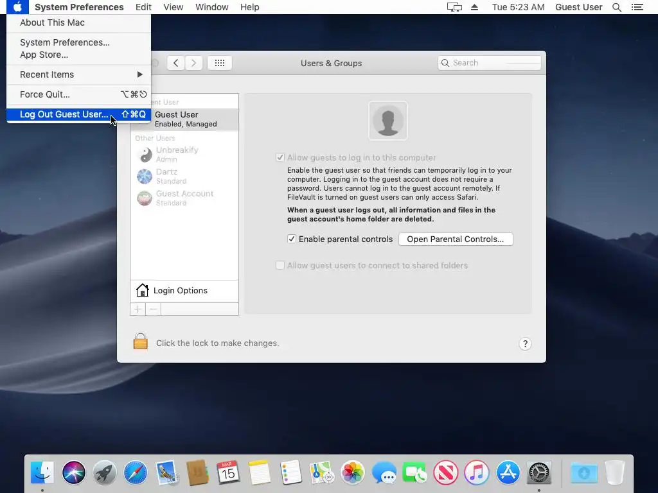Image resolution: width=658 pixels, height=493 pixels.
Task: Toggle Allow guest users shared folders checkbox
Action: (x=280, y=265)
